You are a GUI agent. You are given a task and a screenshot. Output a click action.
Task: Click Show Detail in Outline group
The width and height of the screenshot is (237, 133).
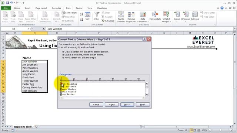click(x=208, y=13)
